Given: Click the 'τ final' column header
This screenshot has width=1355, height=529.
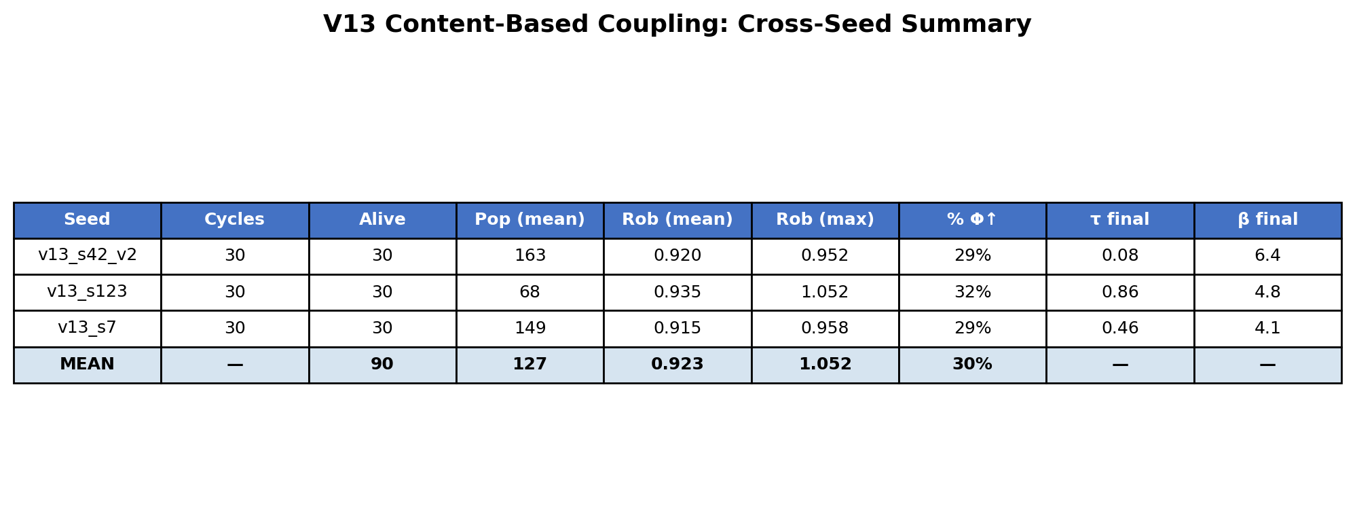Looking at the screenshot, I should [x=1119, y=220].
